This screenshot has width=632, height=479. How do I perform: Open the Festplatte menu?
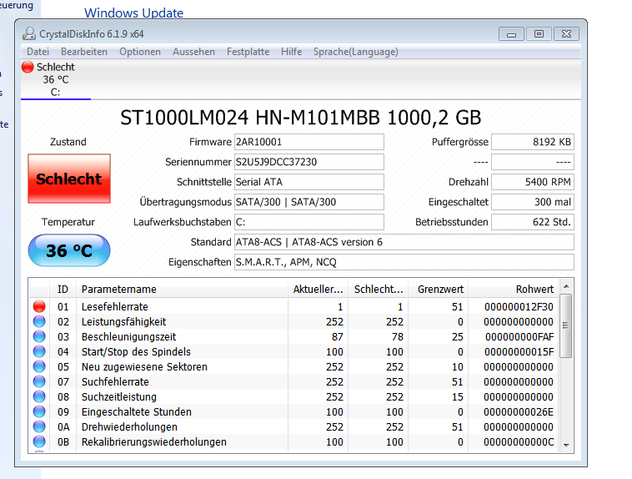248,52
